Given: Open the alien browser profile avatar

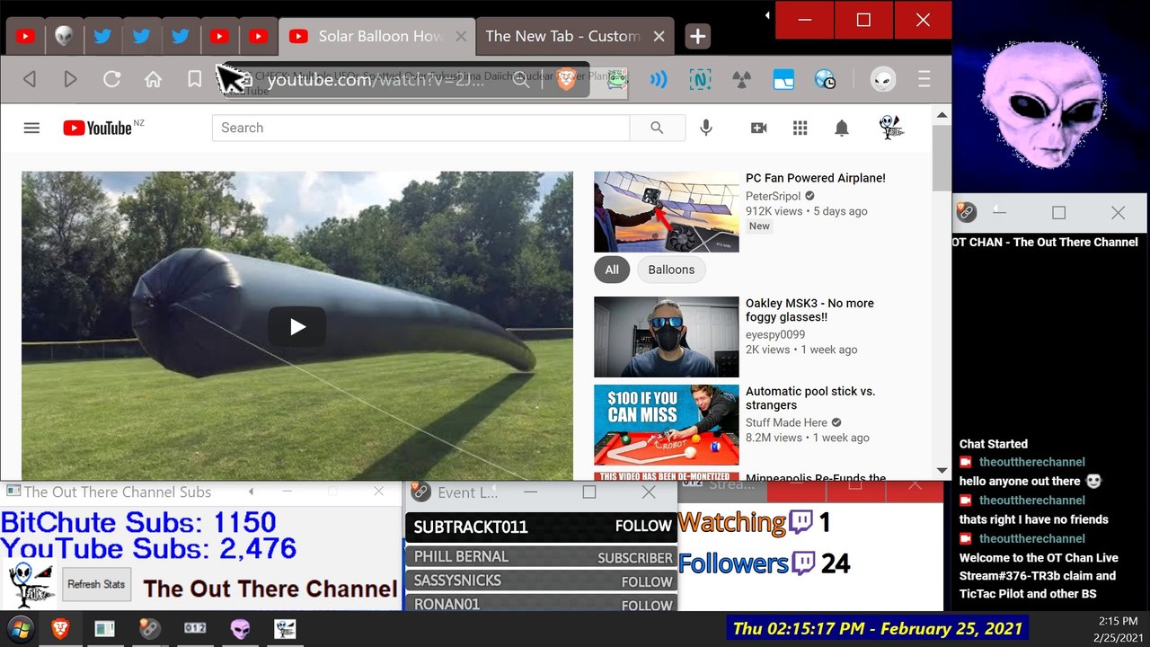Looking at the screenshot, I should tap(883, 80).
